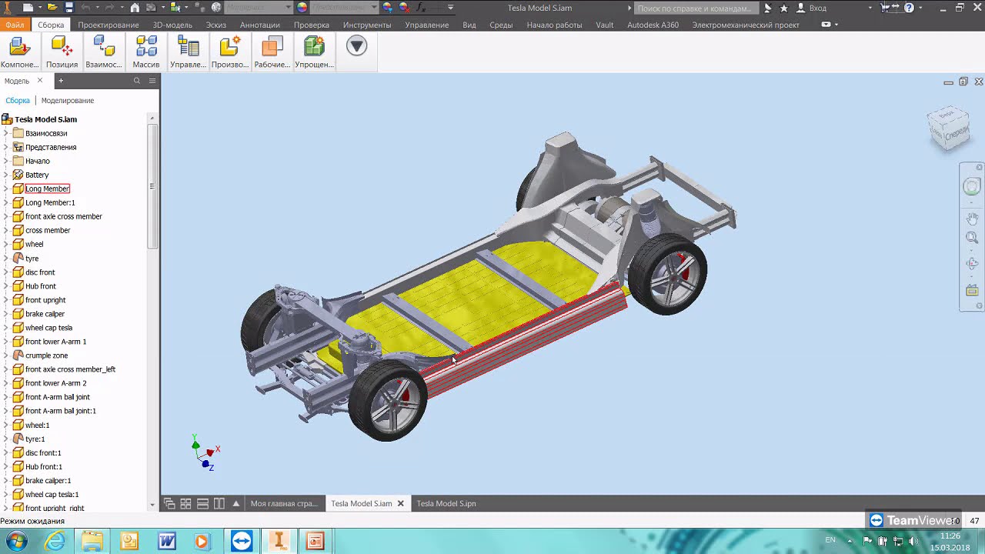This screenshot has width=985, height=554.
Task: Close the Модель browser tab
Action: pos(40,81)
